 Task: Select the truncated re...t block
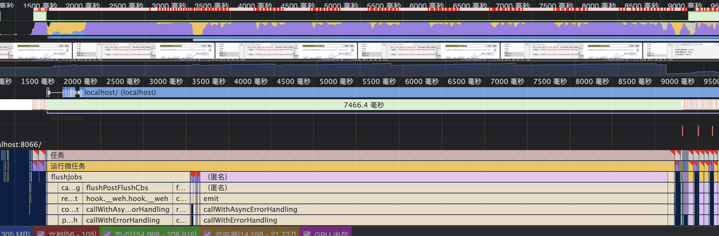(x=70, y=198)
